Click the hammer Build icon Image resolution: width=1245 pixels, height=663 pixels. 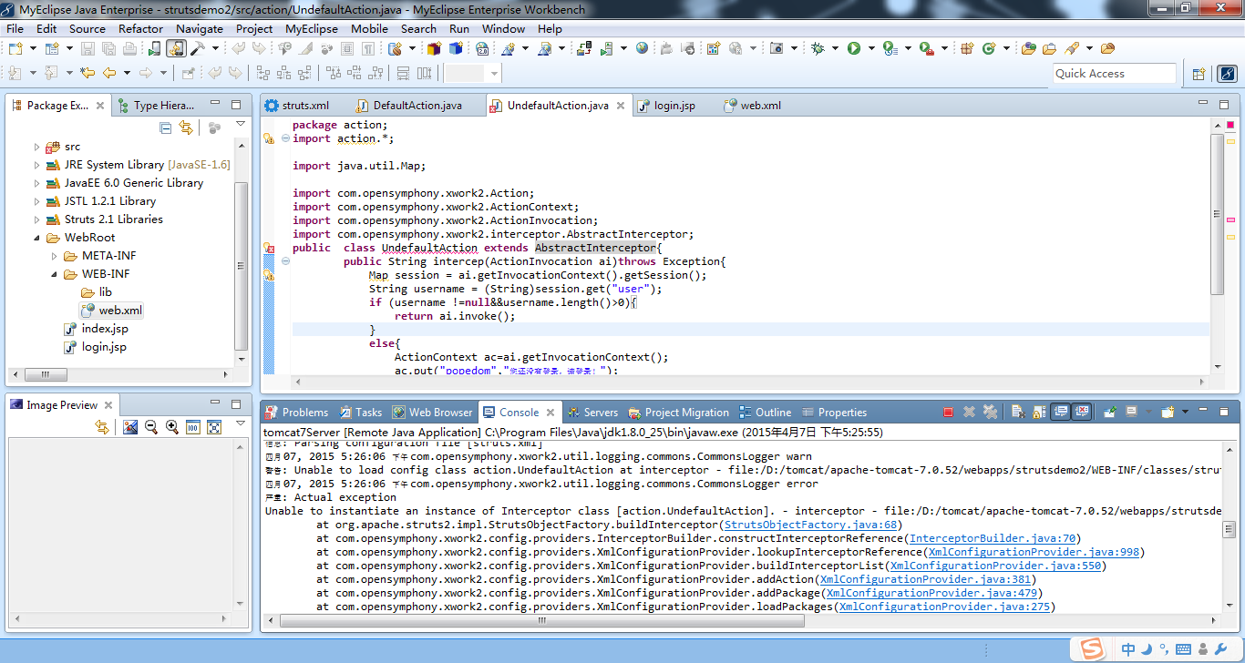[197, 48]
